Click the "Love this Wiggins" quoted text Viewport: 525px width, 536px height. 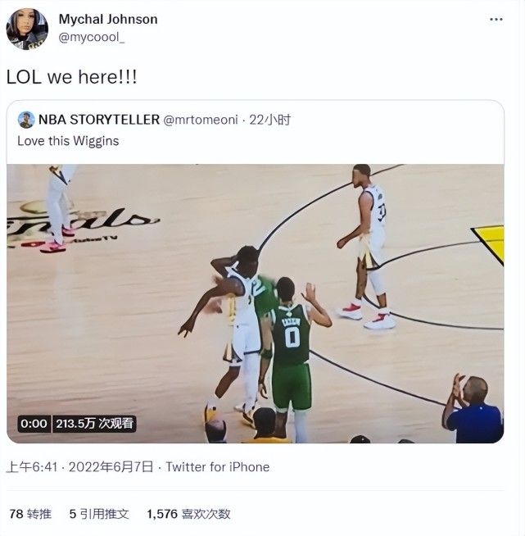68,141
